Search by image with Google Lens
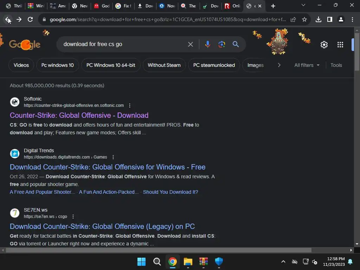360x270 pixels. click(x=222, y=44)
